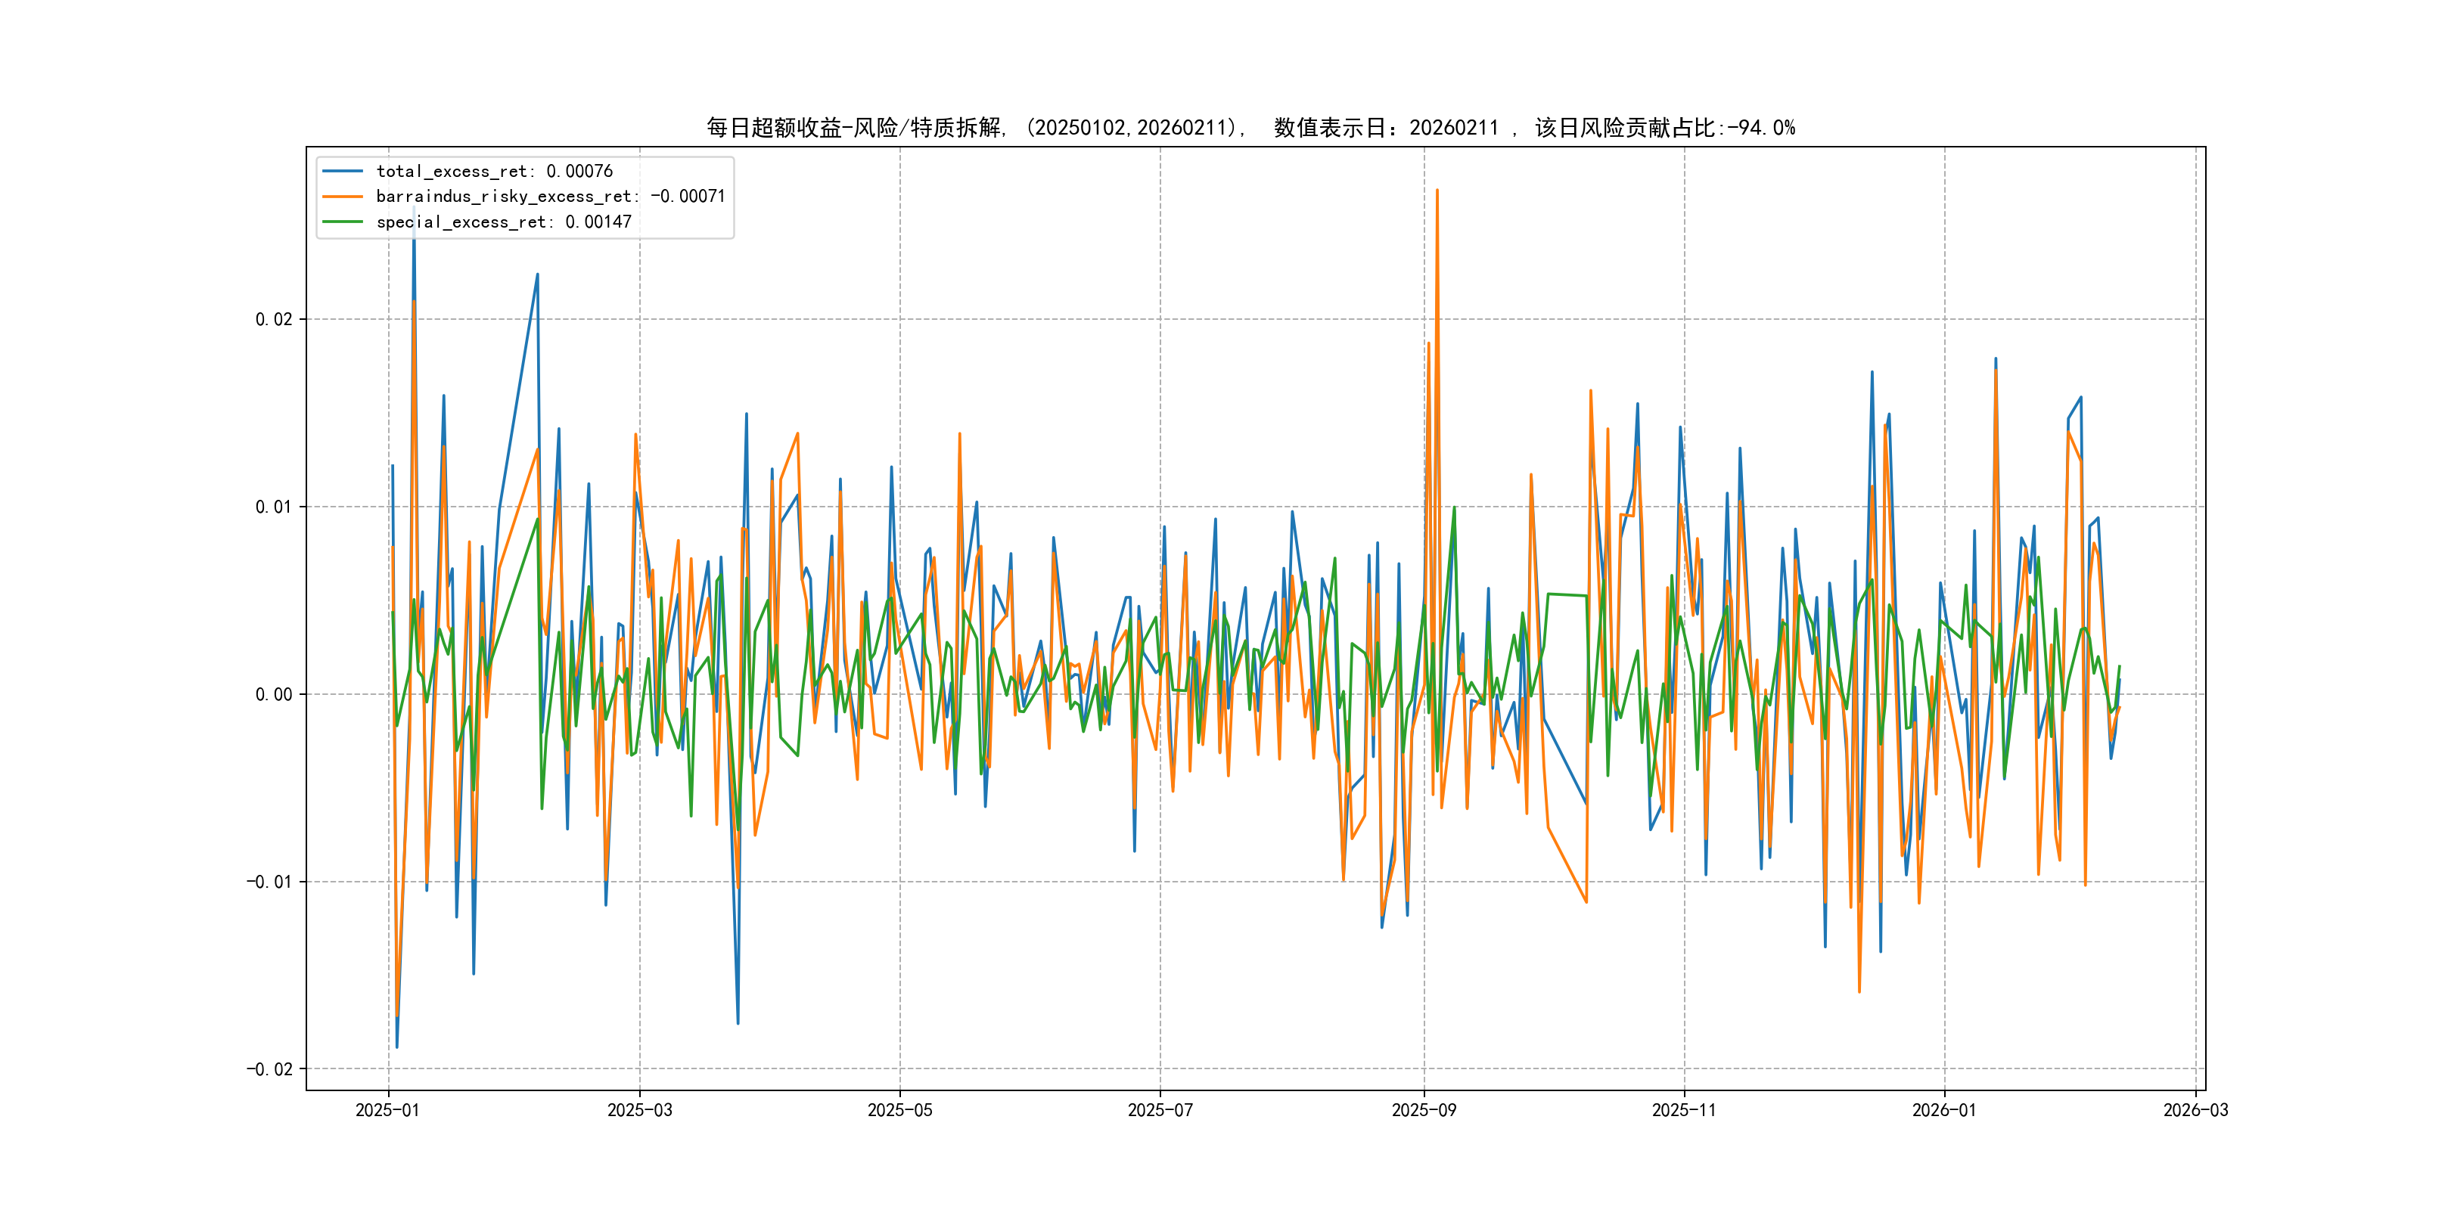The width and height of the screenshot is (2451, 1225).
Task: Click the green special_excess_ret legend line
Action: tap(343, 222)
